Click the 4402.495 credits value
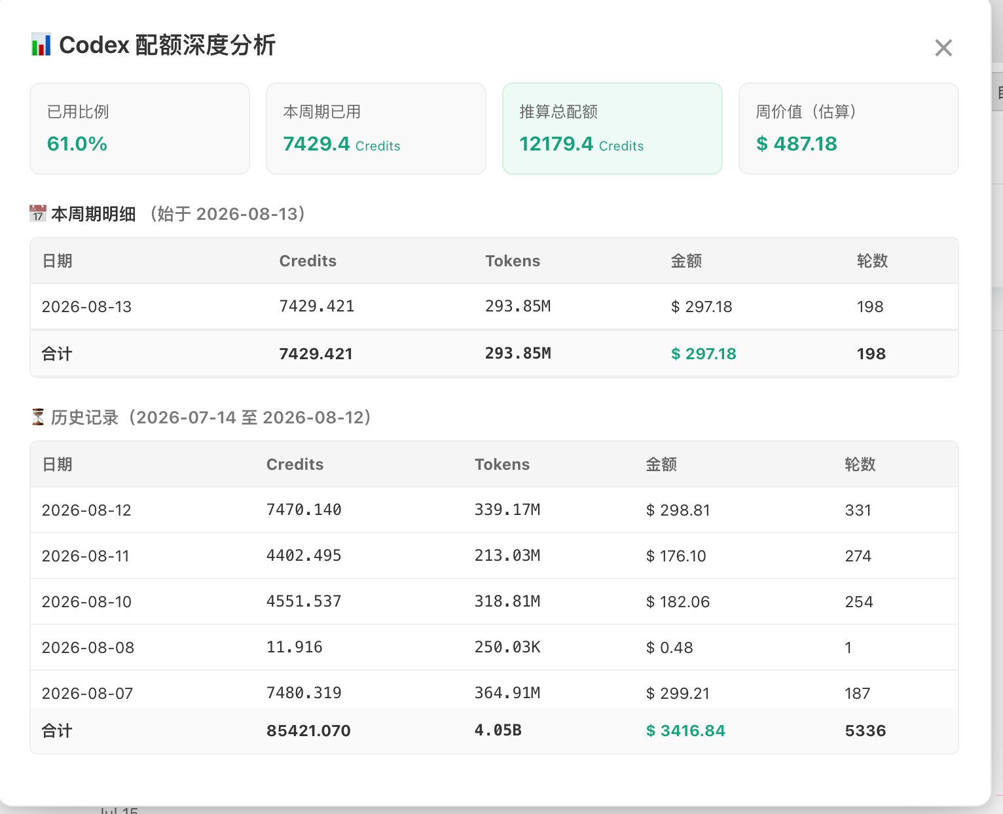Viewport: 1003px width, 814px height. [x=304, y=556]
